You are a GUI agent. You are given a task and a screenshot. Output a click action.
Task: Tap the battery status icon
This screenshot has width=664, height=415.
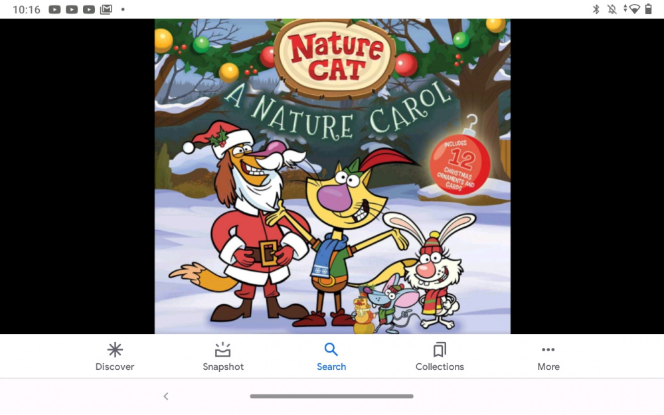click(x=648, y=9)
